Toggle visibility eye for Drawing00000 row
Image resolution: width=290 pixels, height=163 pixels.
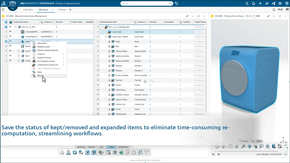click(x=10, y=32)
